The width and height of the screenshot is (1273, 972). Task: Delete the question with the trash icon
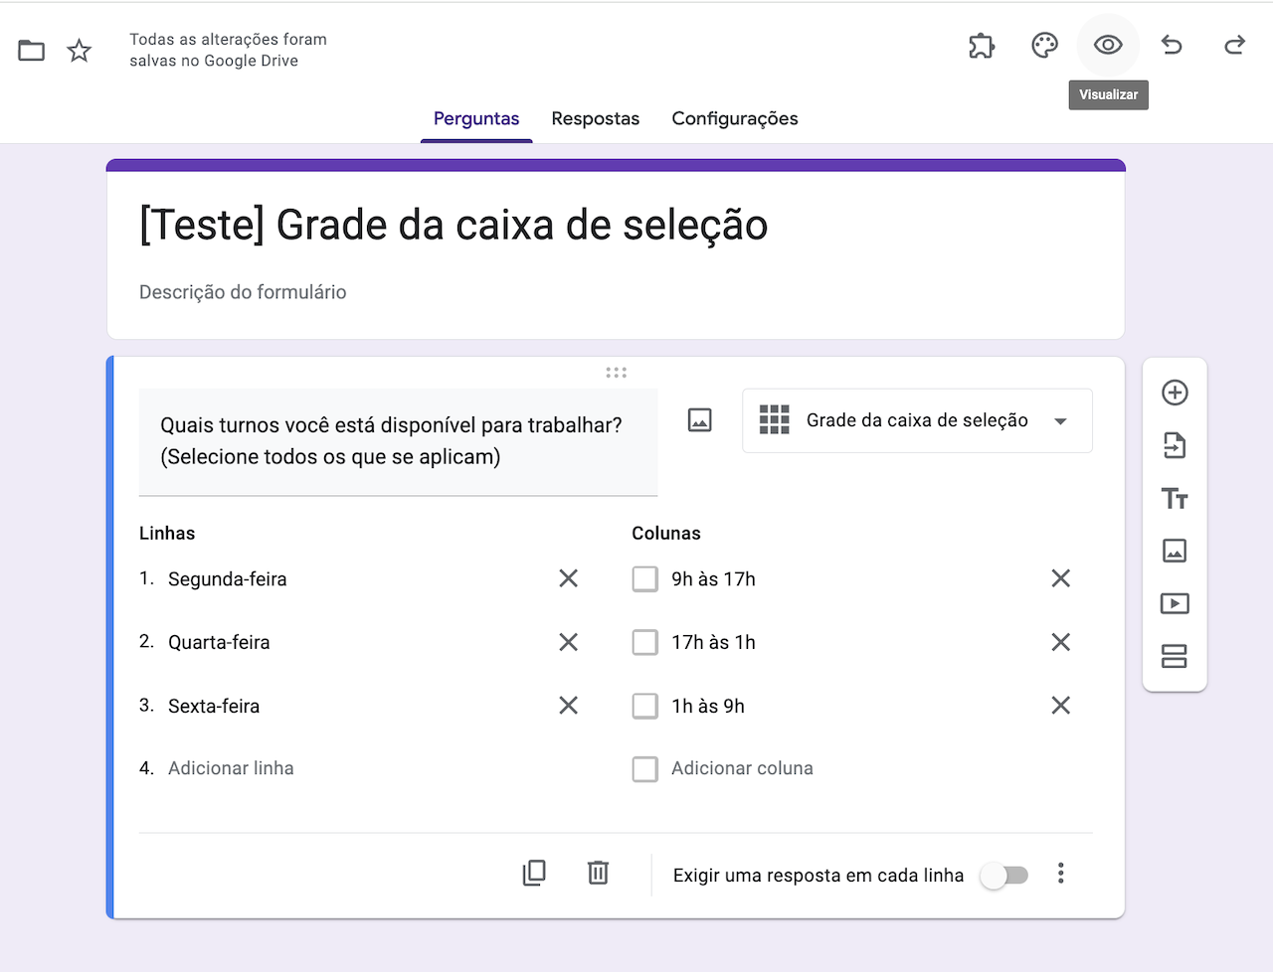(598, 873)
